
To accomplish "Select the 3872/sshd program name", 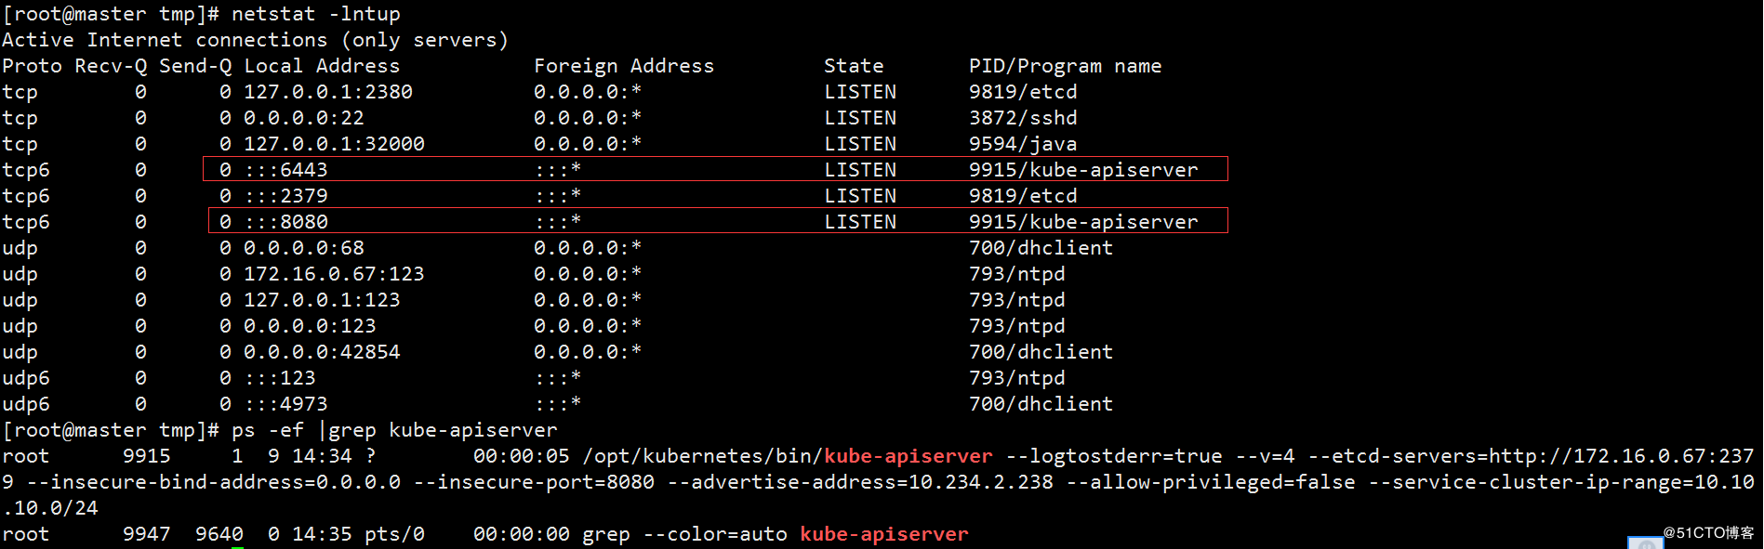I will 1023,118.
